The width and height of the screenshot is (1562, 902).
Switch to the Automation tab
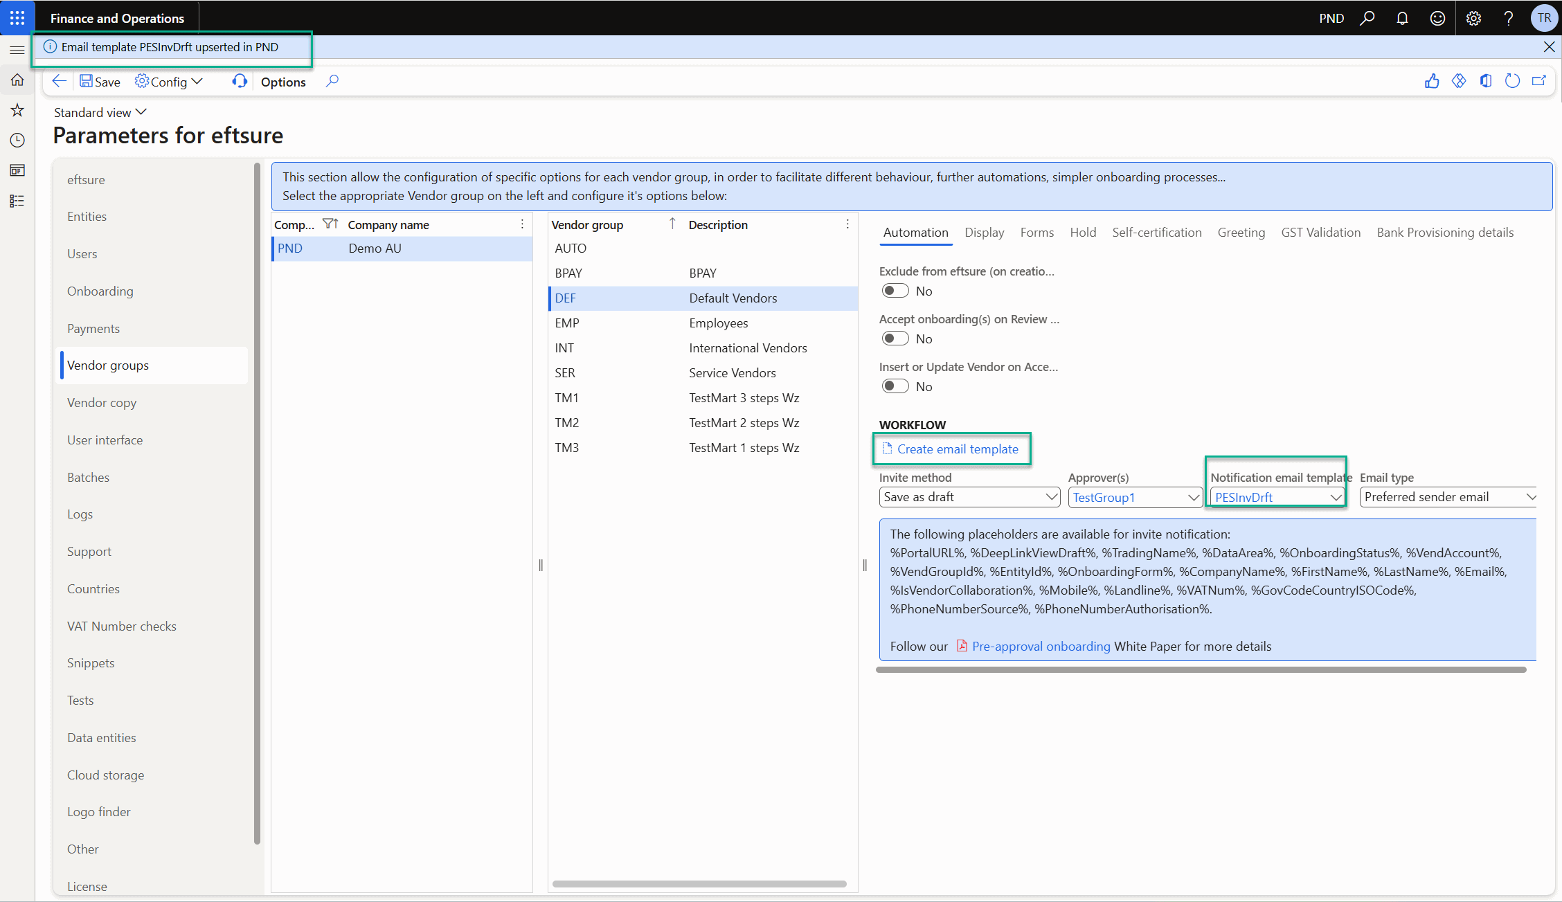click(x=916, y=233)
